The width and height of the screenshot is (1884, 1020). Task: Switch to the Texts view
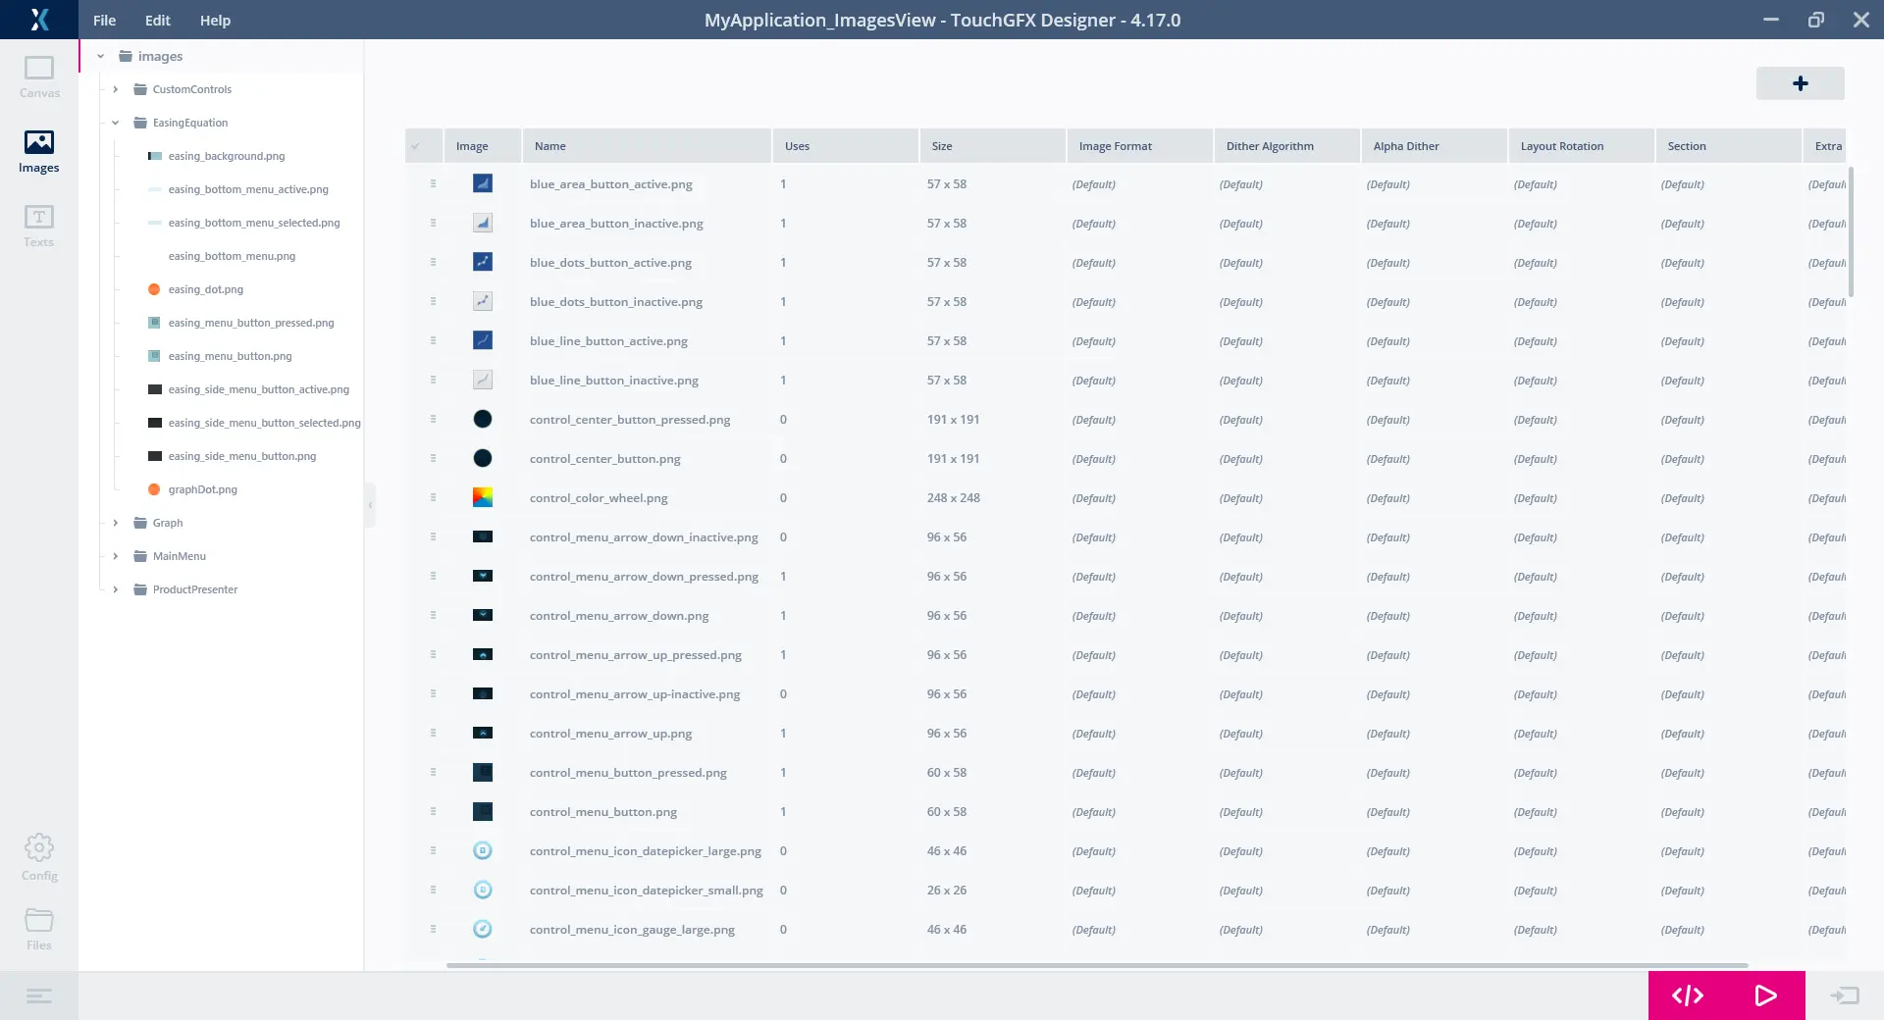click(39, 226)
